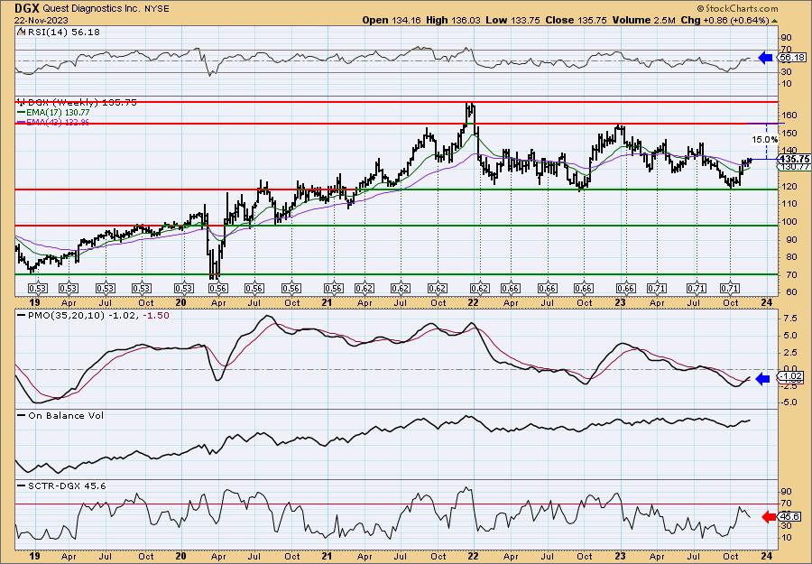Click the 130.77 EMA value tag on axis
This screenshot has width=812, height=564.
[x=795, y=167]
